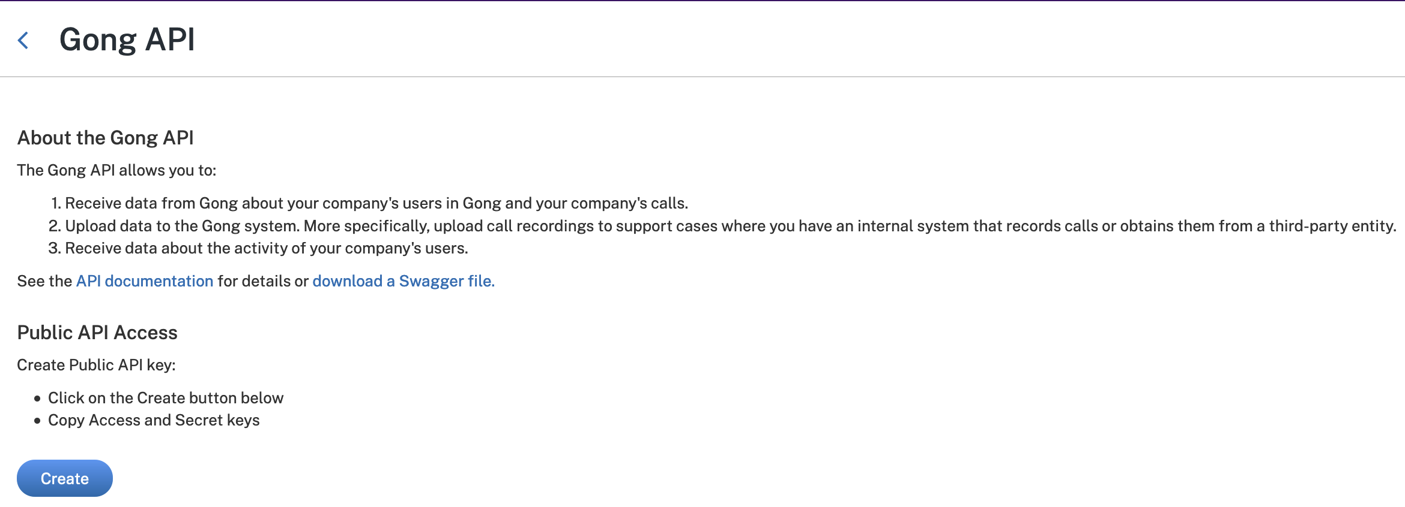Select text 'The Gong API allows you to:'
This screenshot has width=1405, height=507.
coord(116,170)
